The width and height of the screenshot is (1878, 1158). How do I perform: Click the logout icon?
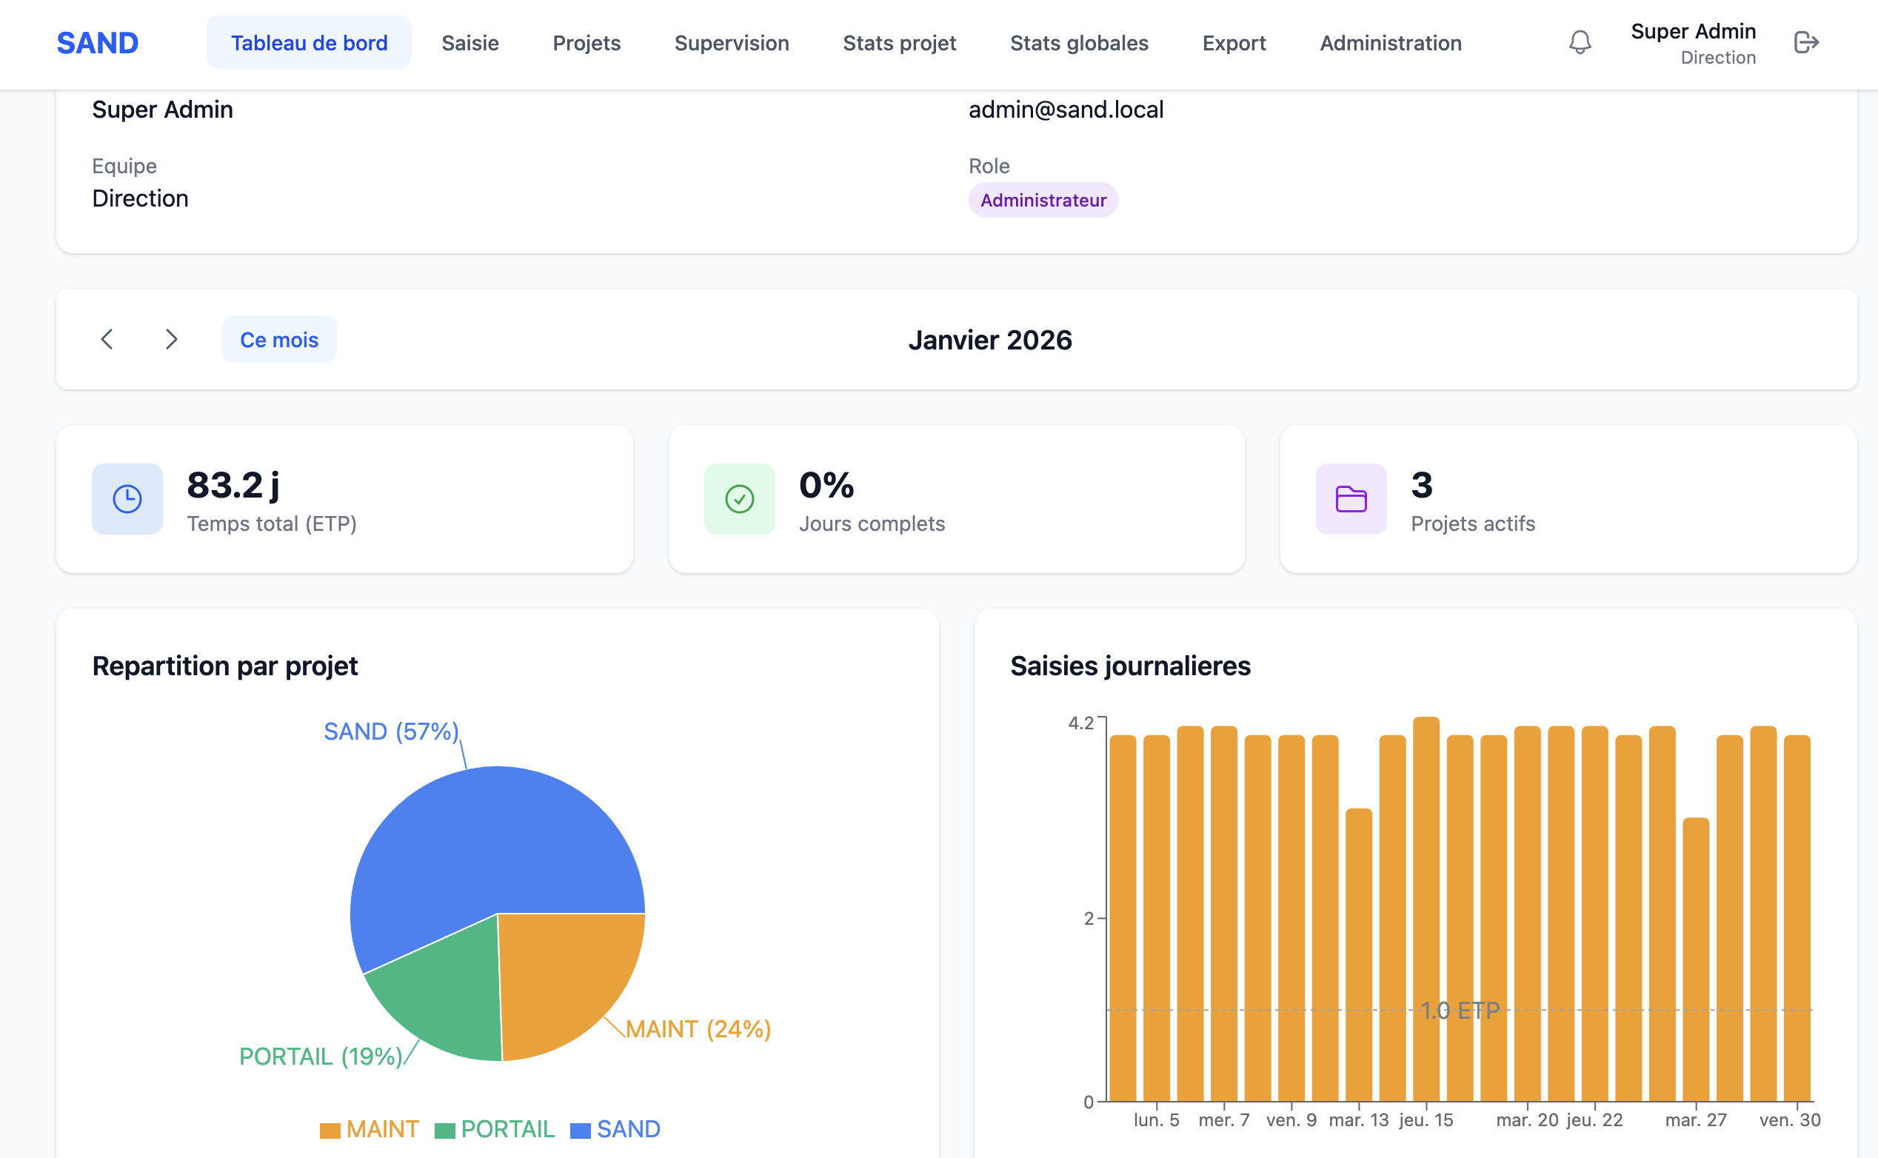point(1805,42)
